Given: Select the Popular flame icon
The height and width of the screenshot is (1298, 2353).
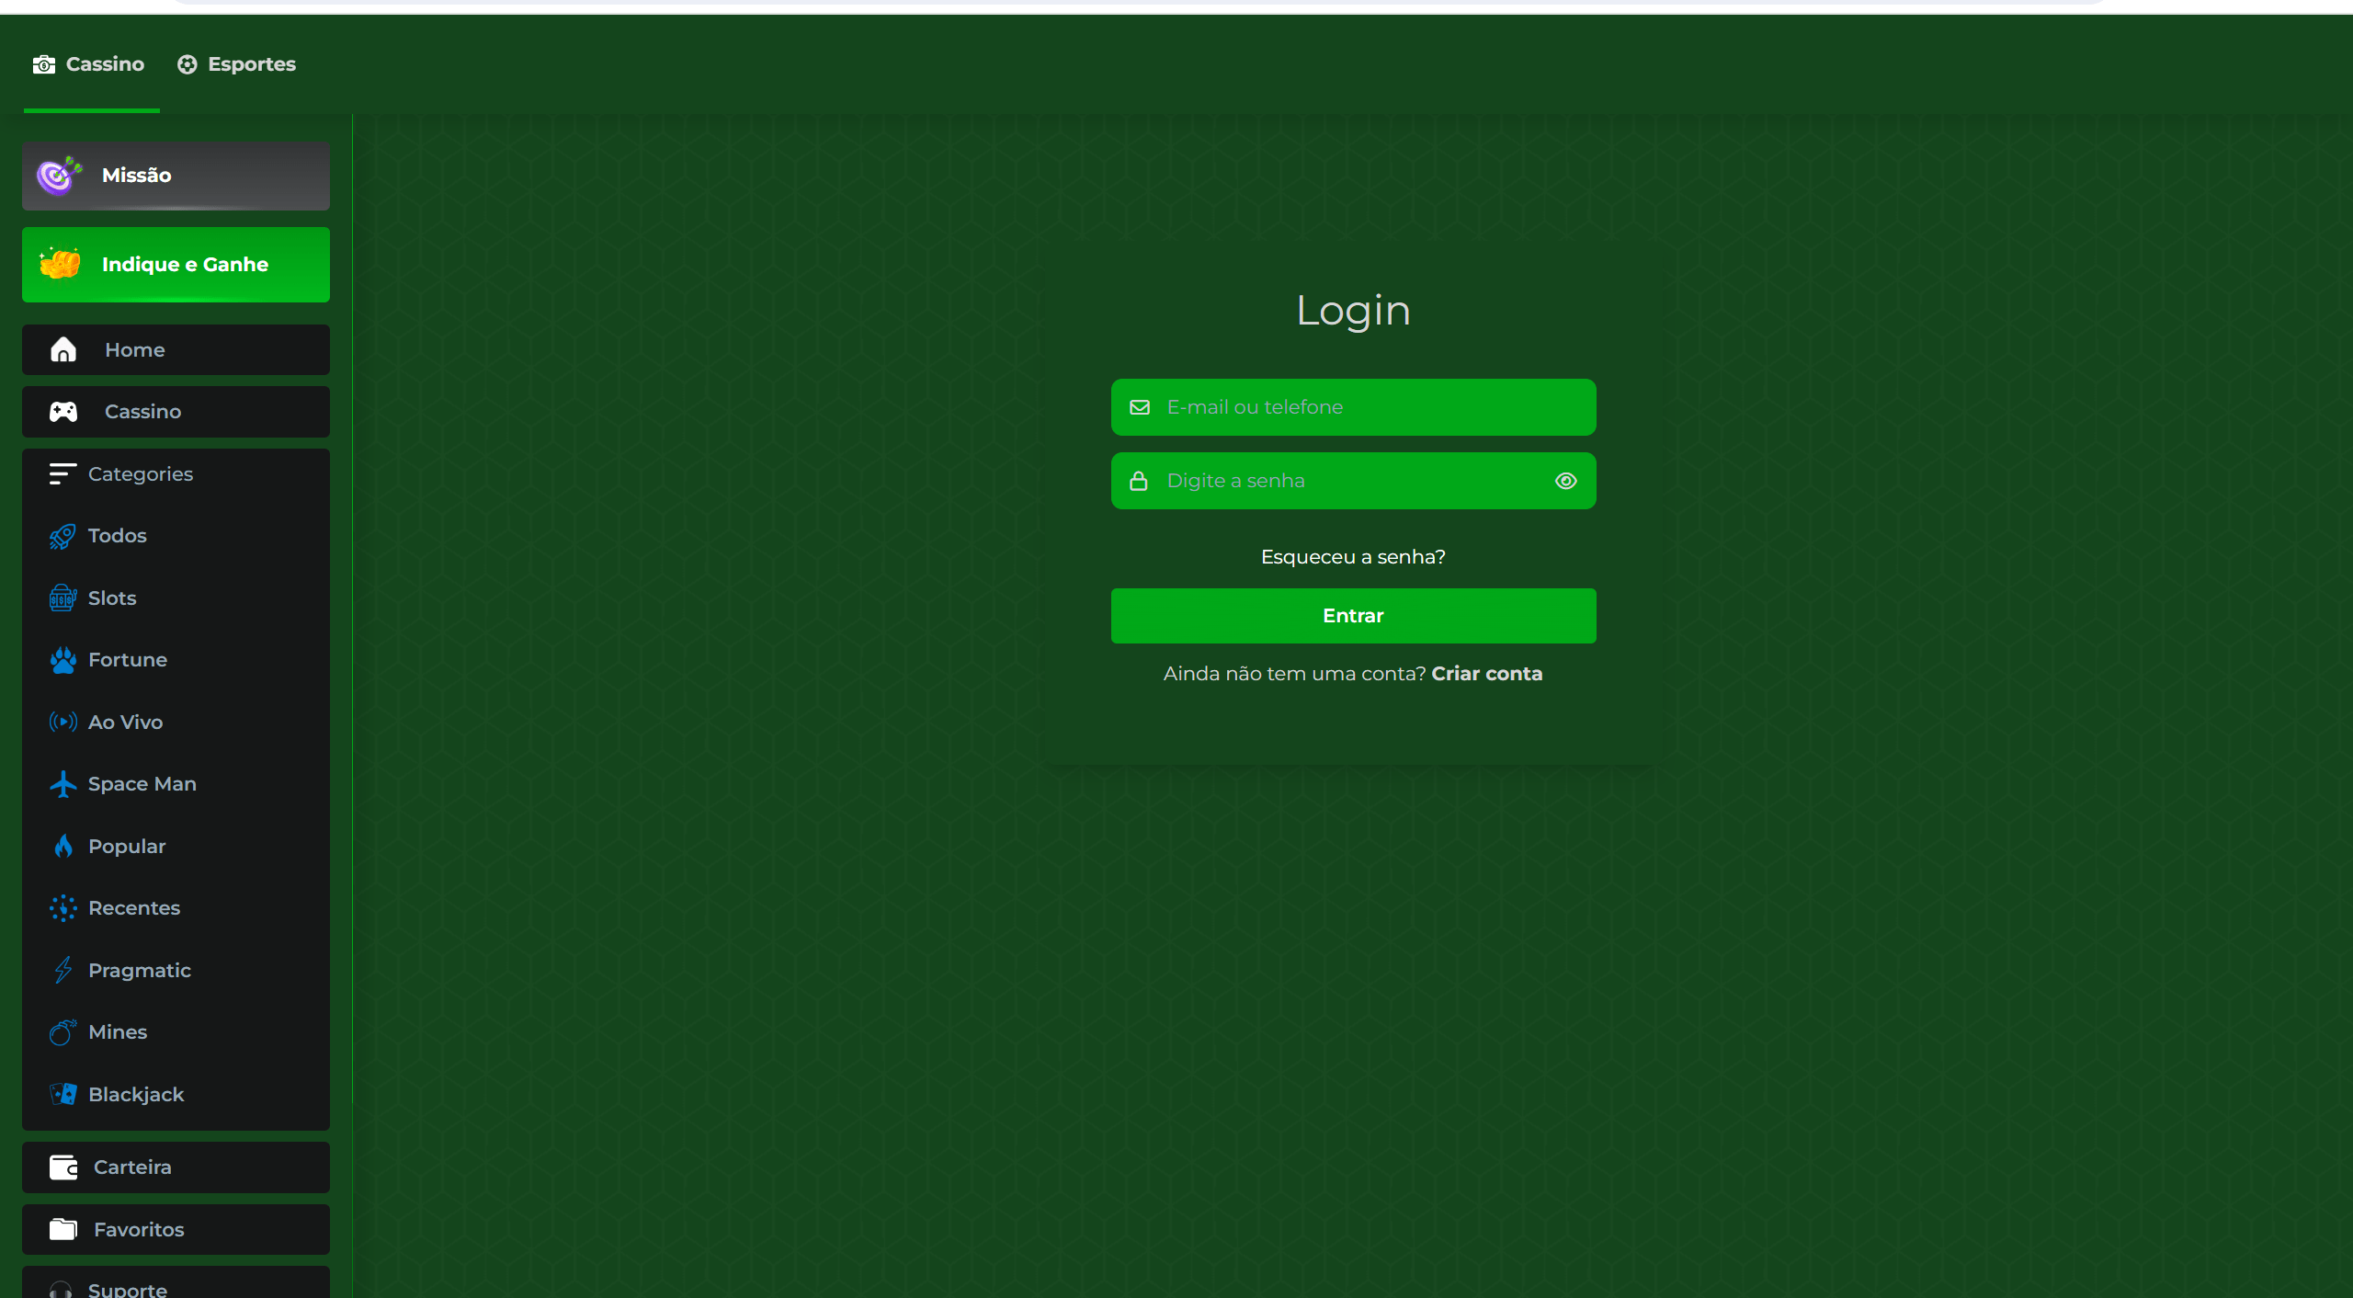Looking at the screenshot, I should point(63,847).
